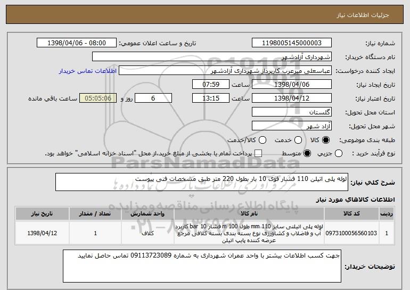Click the کد کالا column header
Viewport: 410px width, 290px height.
(x=351, y=214)
